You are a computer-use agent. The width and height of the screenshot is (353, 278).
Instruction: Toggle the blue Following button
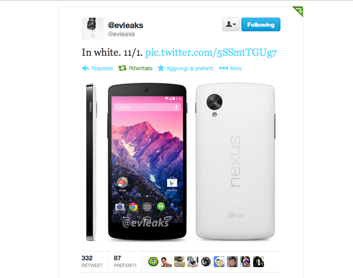pyautogui.click(x=261, y=24)
